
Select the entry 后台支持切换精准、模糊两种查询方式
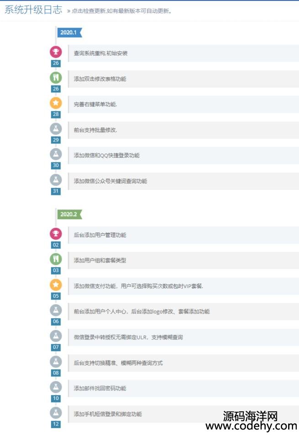tap(183, 363)
